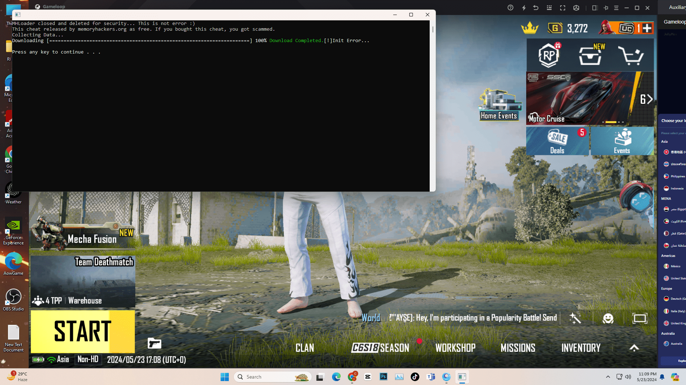Select Australia country in the region list
Image resolution: width=686 pixels, height=385 pixels.
(673, 344)
